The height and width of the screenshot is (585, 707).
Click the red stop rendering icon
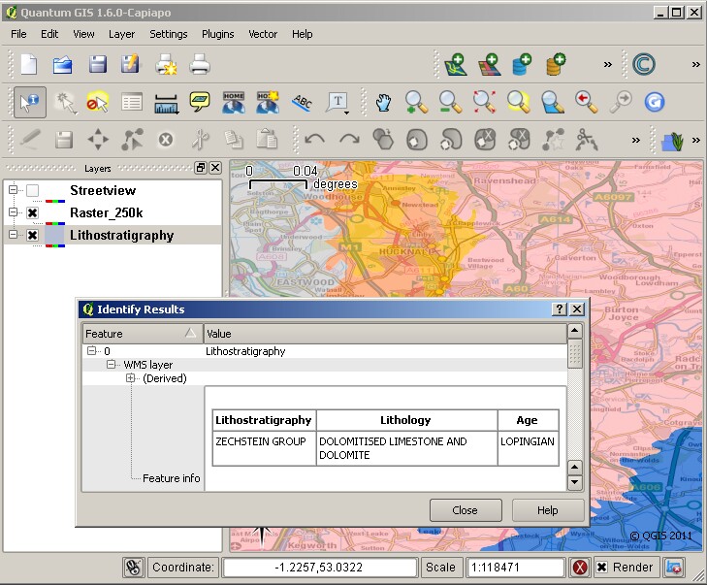click(x=580, y=568)
